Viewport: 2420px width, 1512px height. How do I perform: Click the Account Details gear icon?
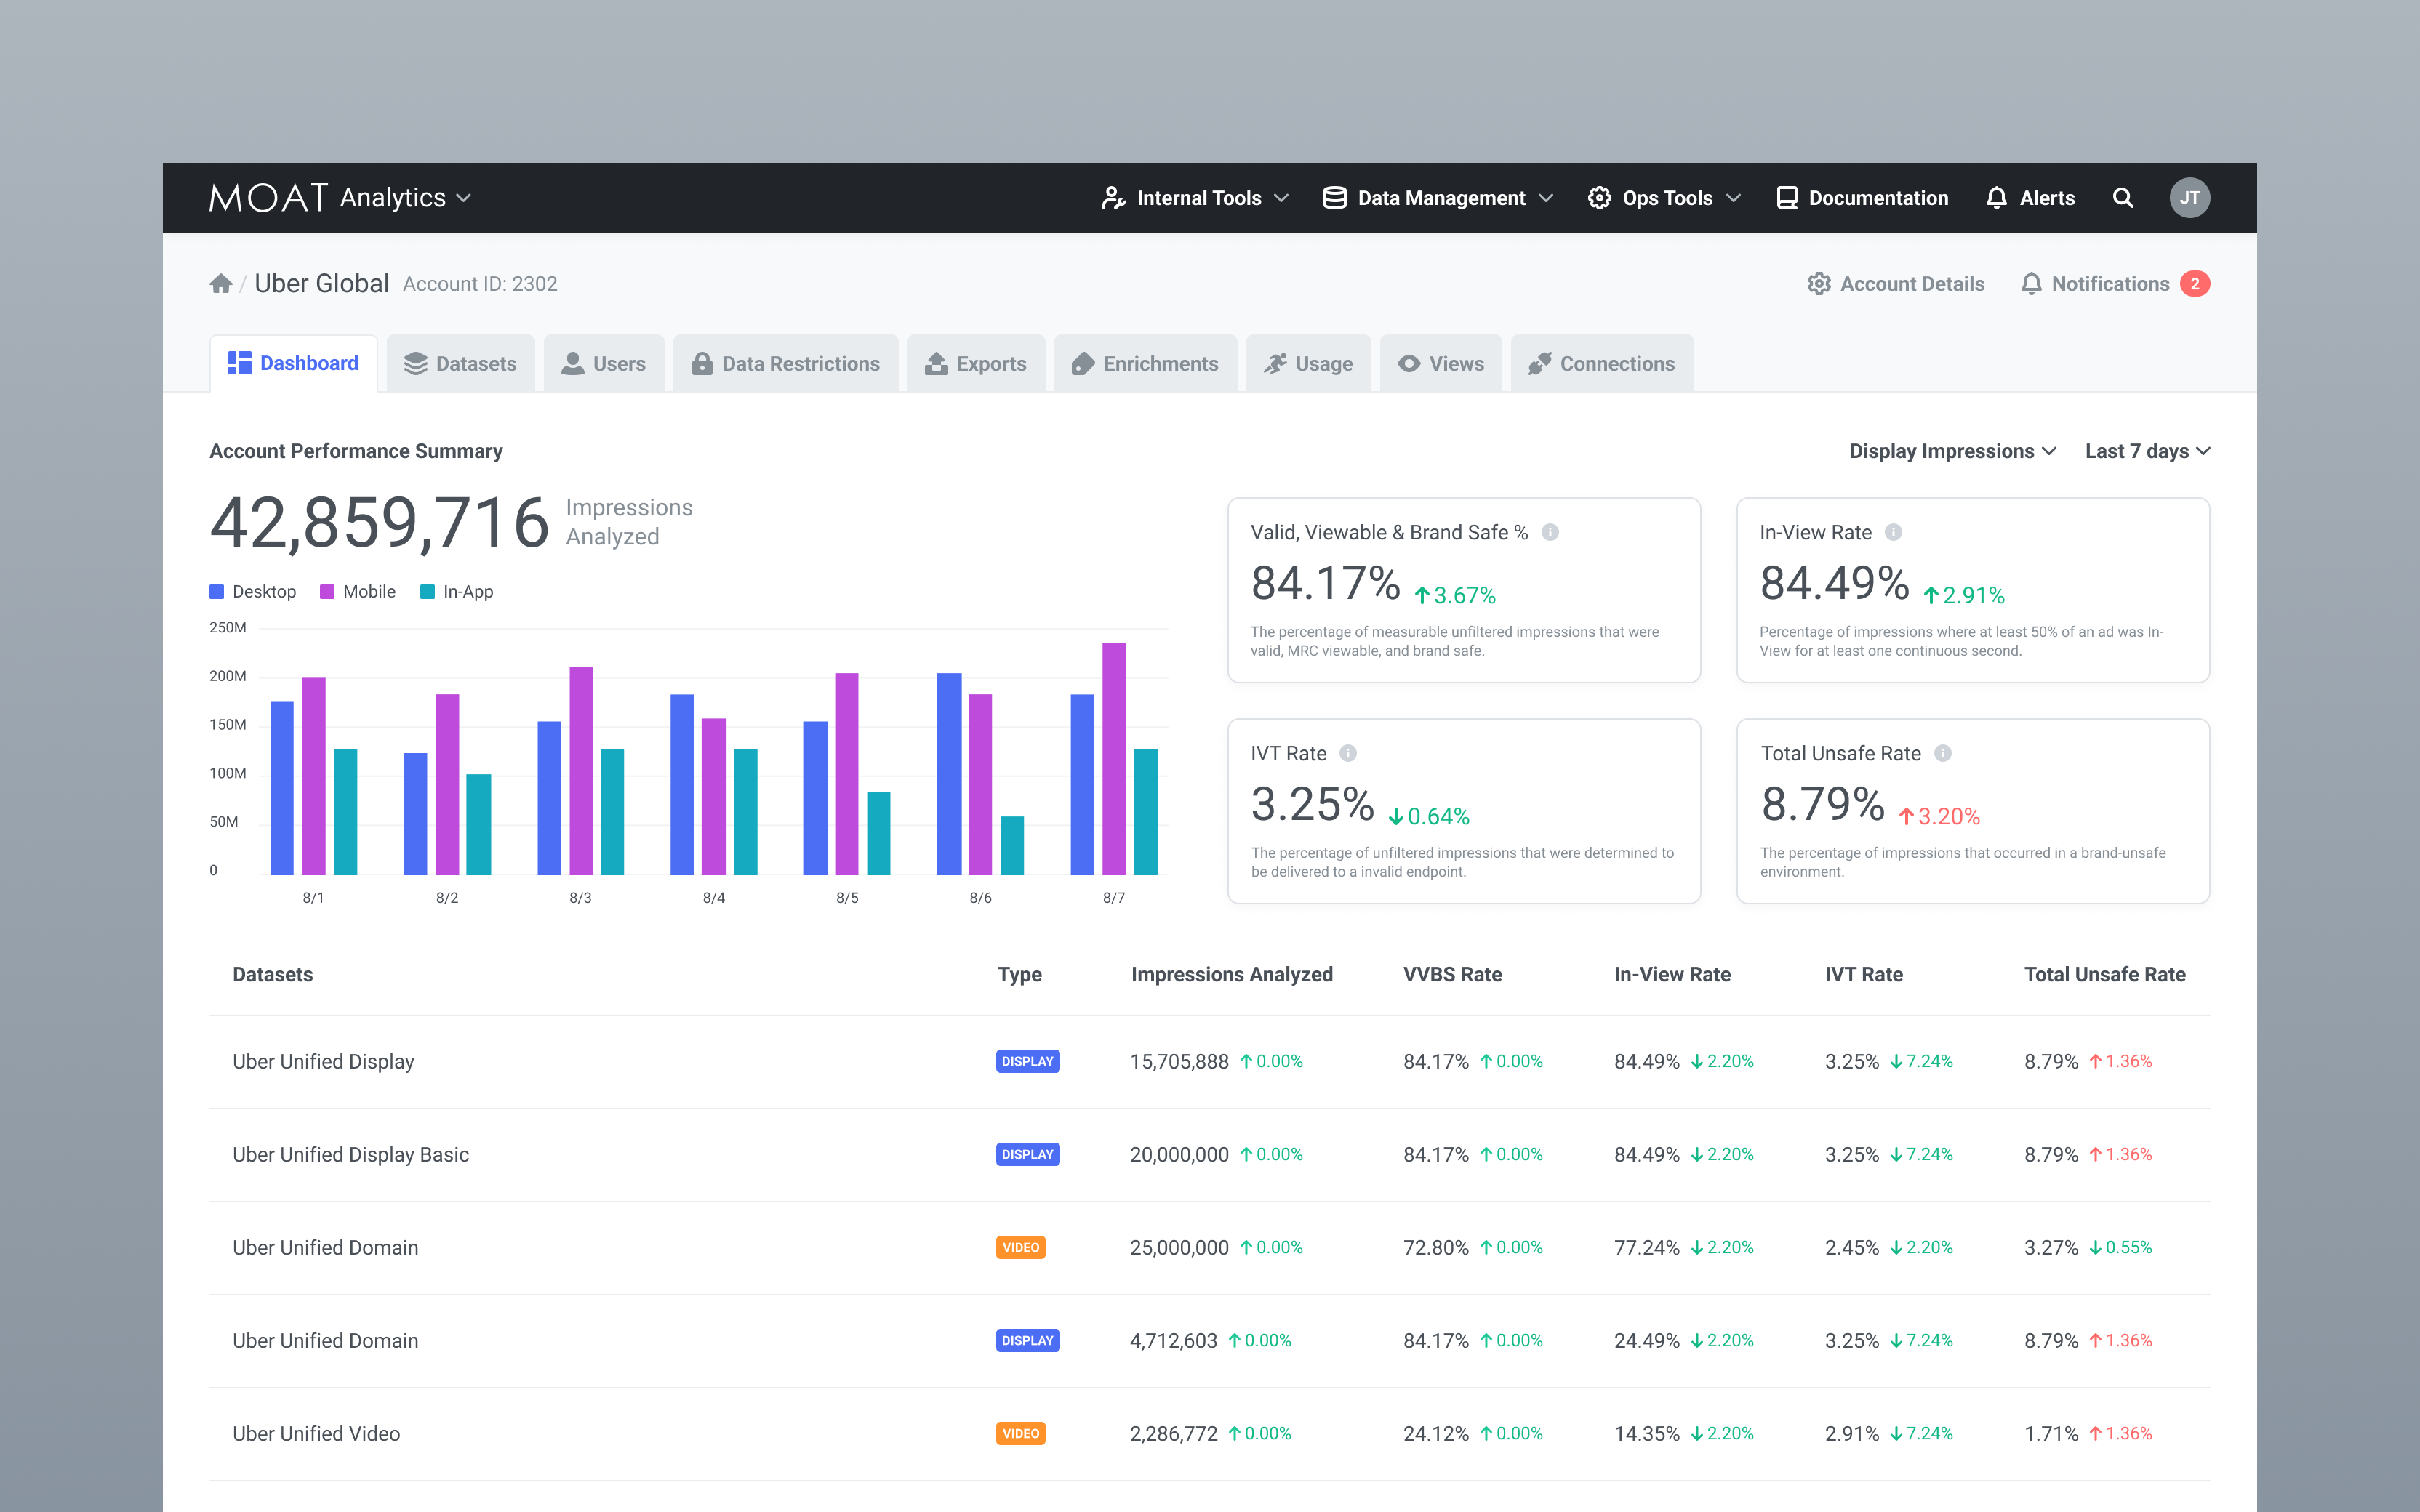coord(1819,284)
